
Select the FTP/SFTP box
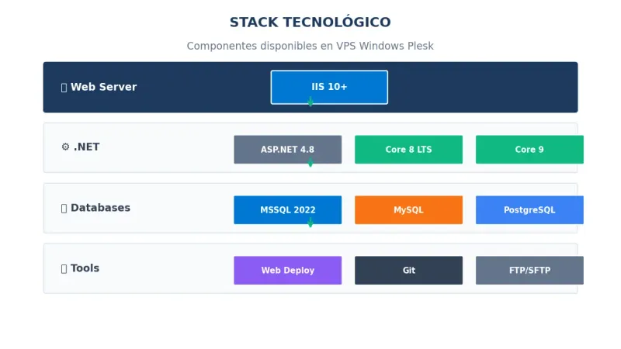(529, 270)
